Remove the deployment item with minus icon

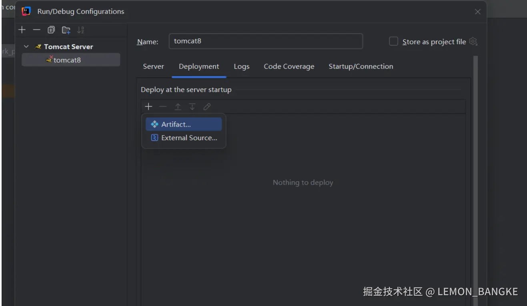(x=163, y=107)
